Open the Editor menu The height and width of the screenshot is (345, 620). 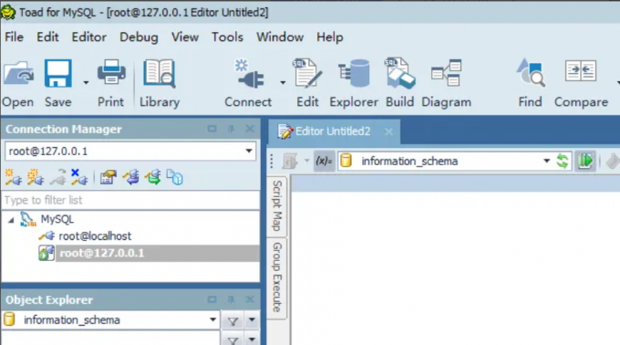pyautogui.click(x=89, y=37)
